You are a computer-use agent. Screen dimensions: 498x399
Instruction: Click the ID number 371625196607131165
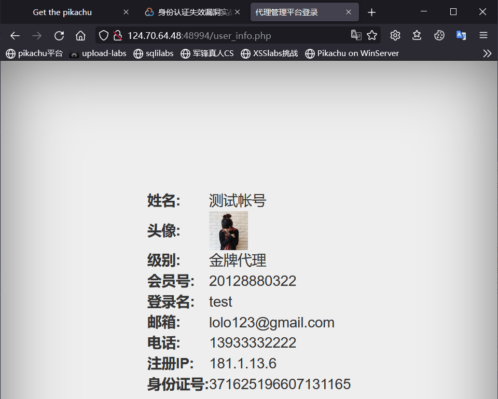280,384
